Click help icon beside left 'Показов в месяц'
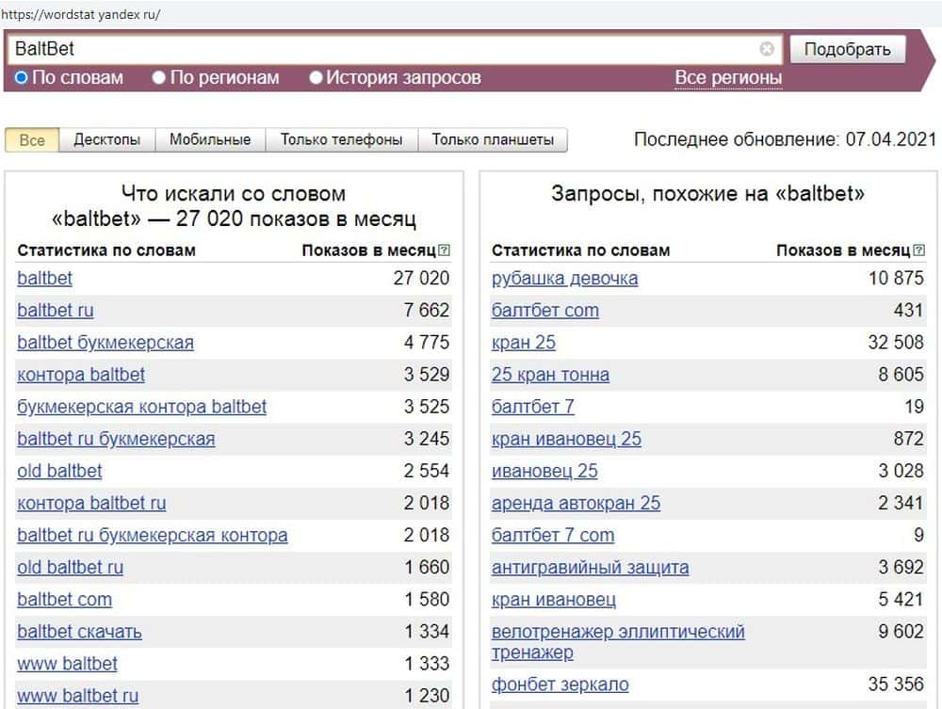942x709 pixels. coord(445,250)
